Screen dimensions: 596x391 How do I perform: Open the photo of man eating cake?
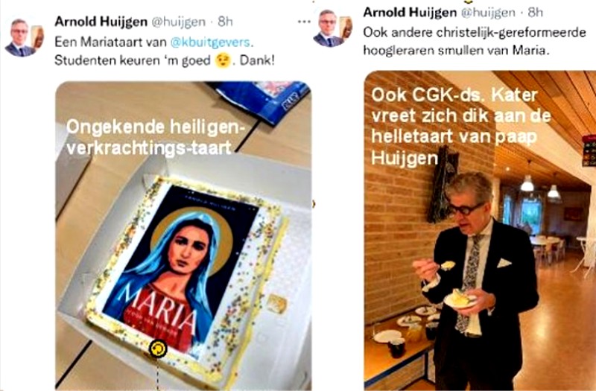click(x=480, y=230)
